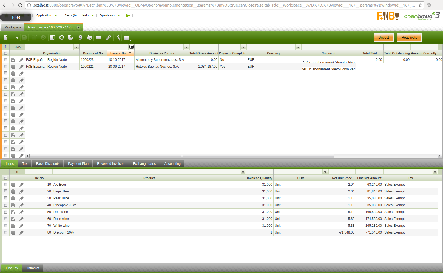Screen dimensions: 443x273
Task: Click the Line No. filter field
Action: 38,172
